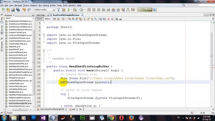The height and width of the screenshot is (121, 215).
Task: Open the default config combo box
Action: 44,10
